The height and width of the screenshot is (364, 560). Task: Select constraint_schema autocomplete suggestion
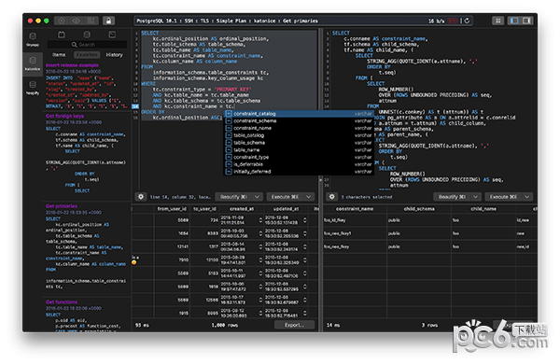[x=299, y=120]
